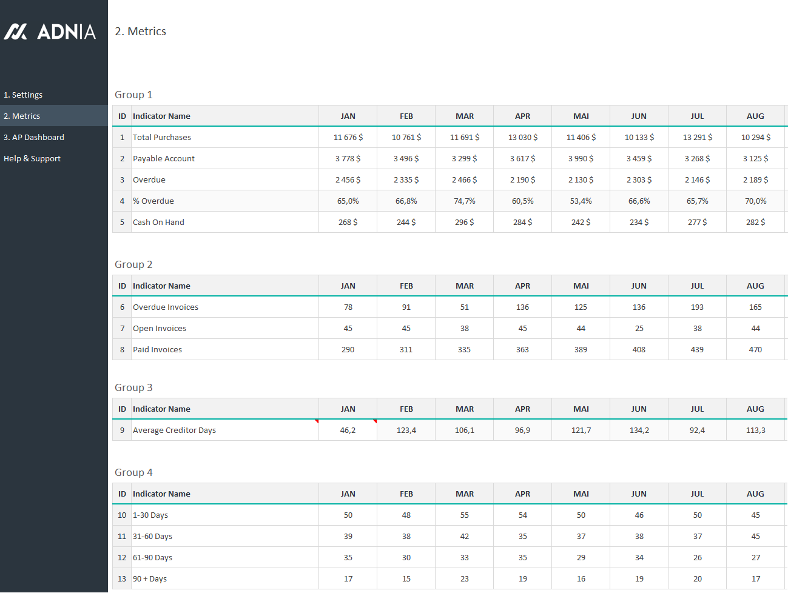Screen dimensions: 788x593
Task: Open Help & Support link
Action: pyautogui.click(x=32, y=159)
